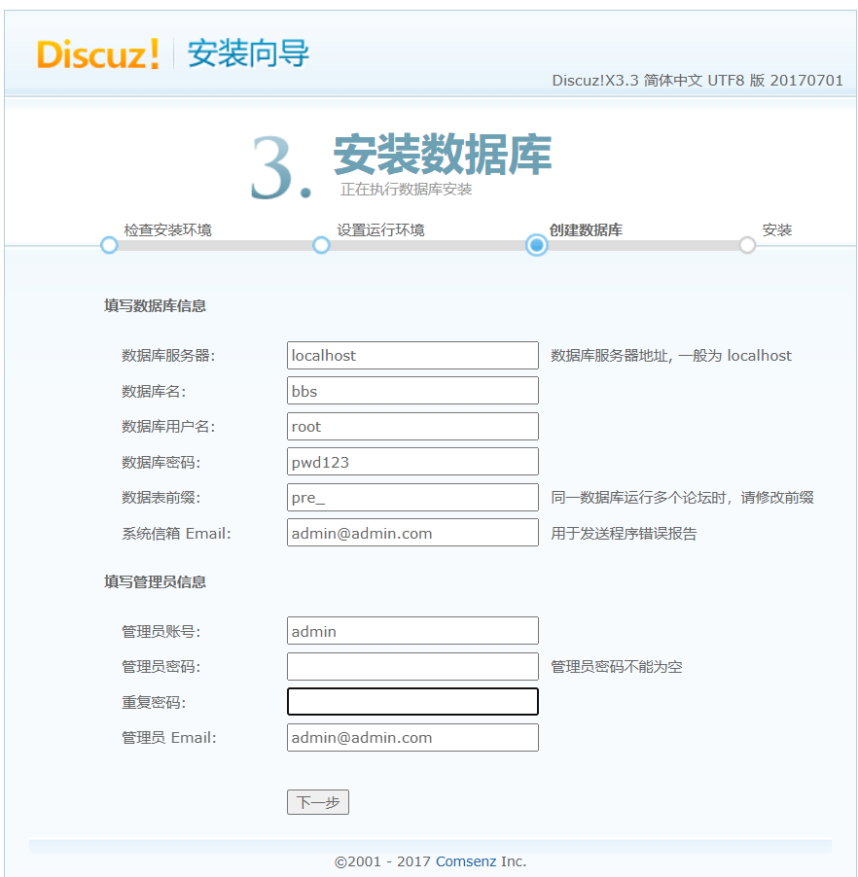Click the 安装数据库 large heading
The height and width of the screenshot is (877, 858).
(443, 154)
